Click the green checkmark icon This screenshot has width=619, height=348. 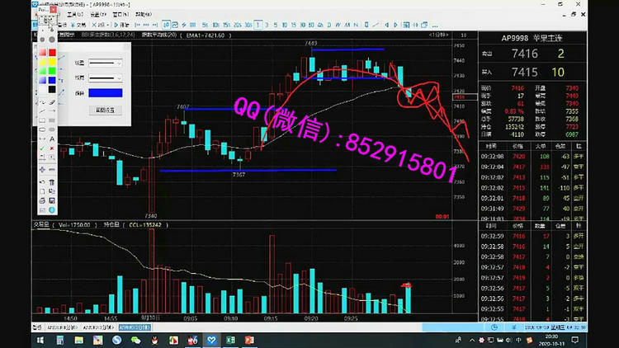pyautogui.click(x=42, y=149)
